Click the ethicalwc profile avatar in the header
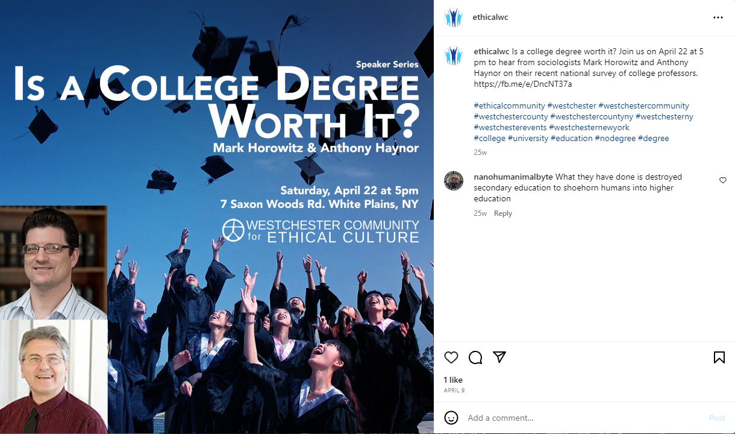Viewport: 735px width, 434px height. click(x=453, y=17)
